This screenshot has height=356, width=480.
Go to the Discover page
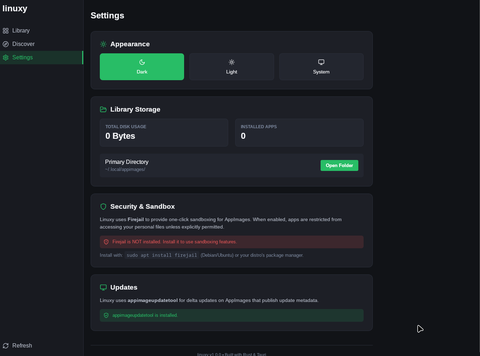coord(41,44)
